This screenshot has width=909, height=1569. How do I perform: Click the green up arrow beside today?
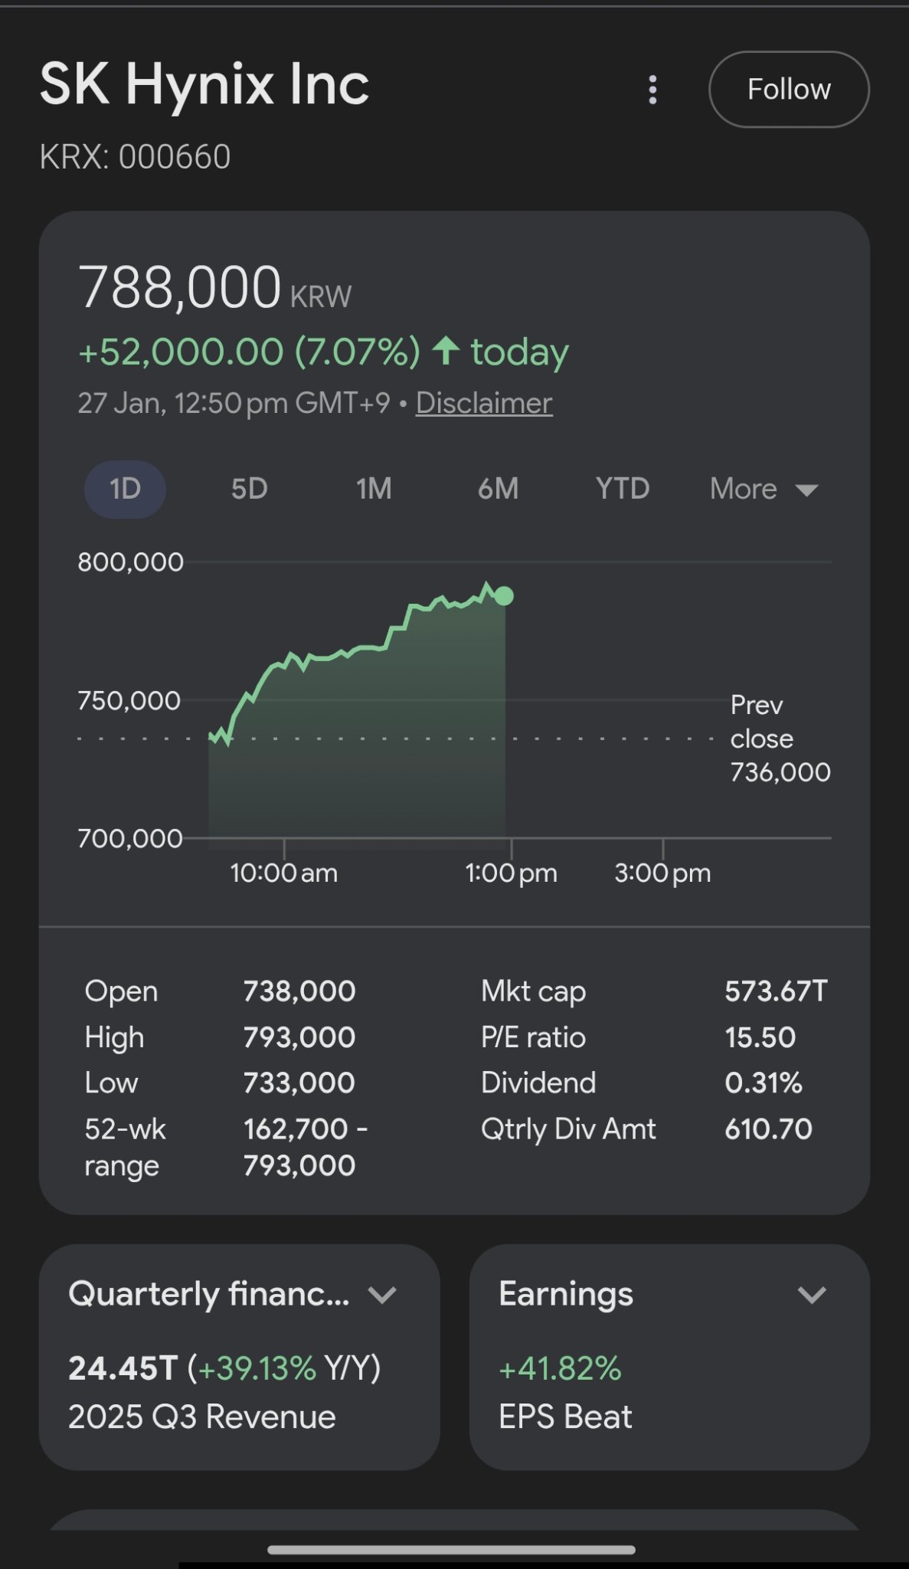coord(446,351)
